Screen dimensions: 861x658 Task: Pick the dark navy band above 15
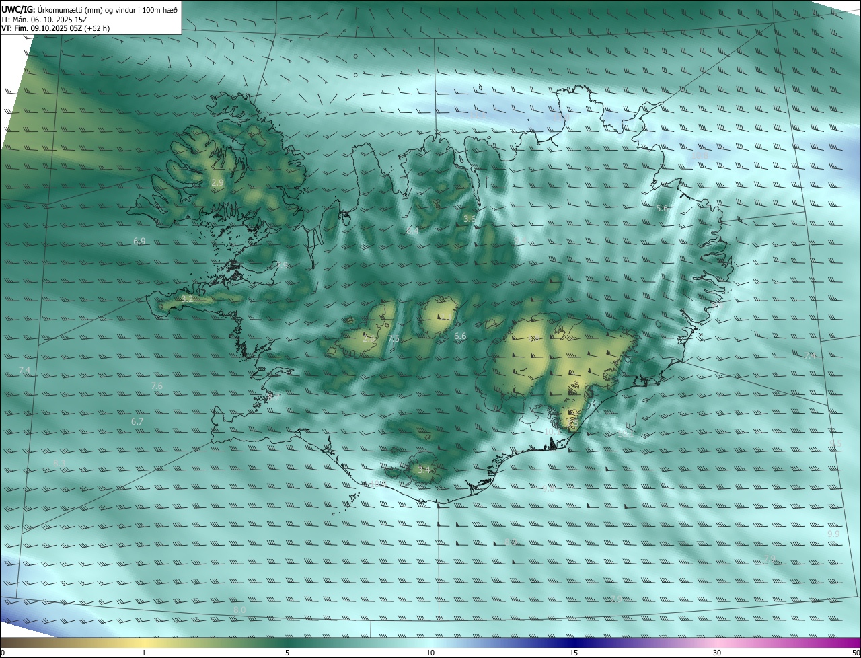[x=574, y=643]
